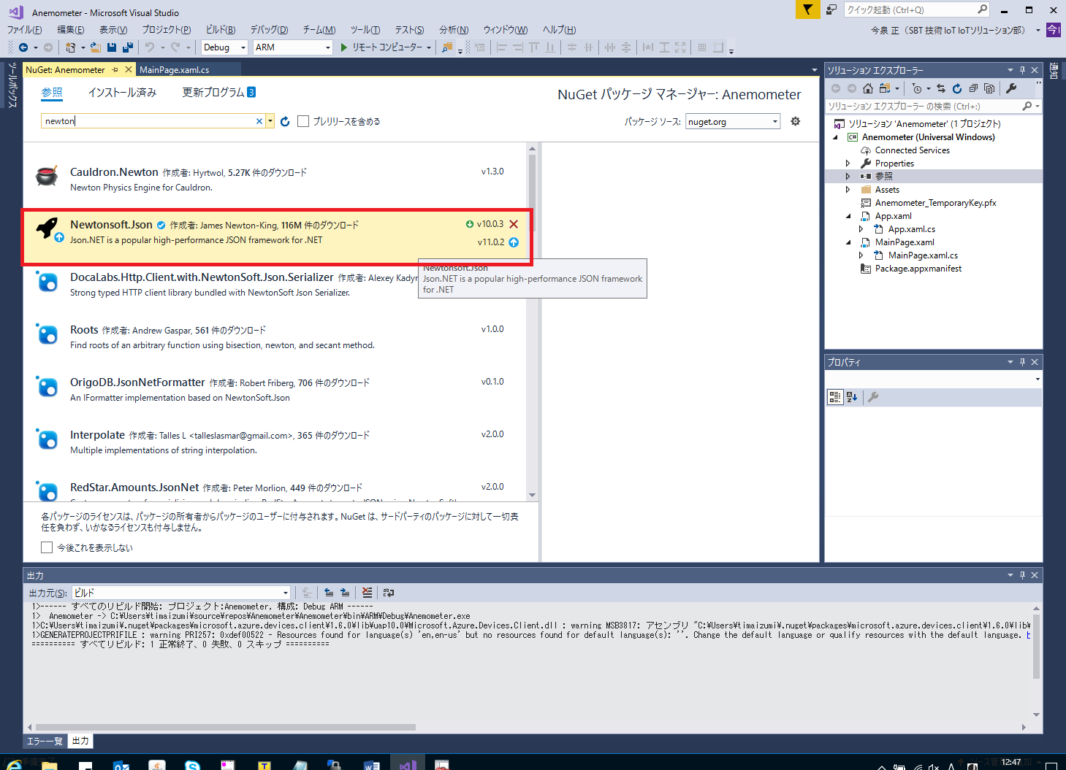
Task: Open the ビルド(B) menu
Action: click(221, 30)
